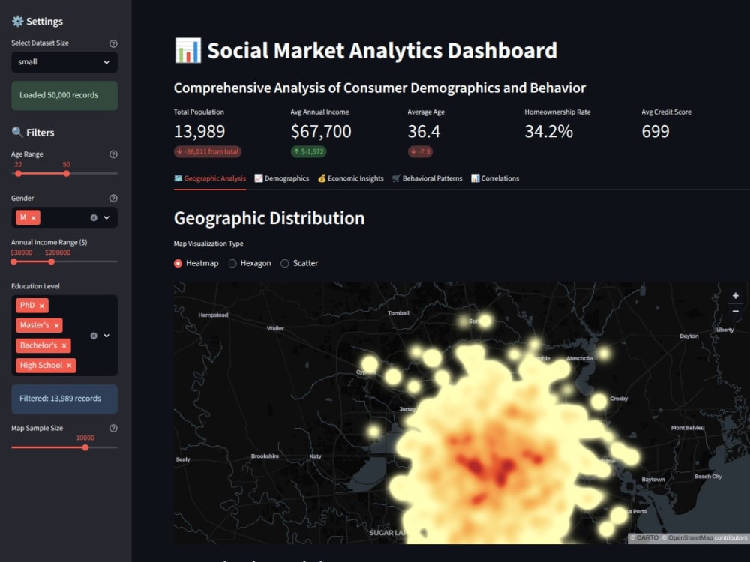Viewport: 750px width, 562px height.
Task: Clear all Gender selections
Action: pos(94,218)
